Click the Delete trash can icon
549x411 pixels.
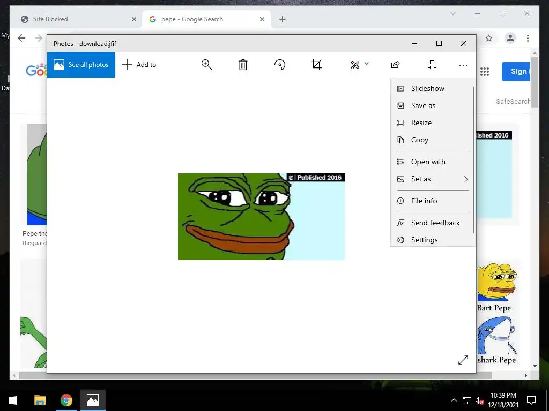243,65
